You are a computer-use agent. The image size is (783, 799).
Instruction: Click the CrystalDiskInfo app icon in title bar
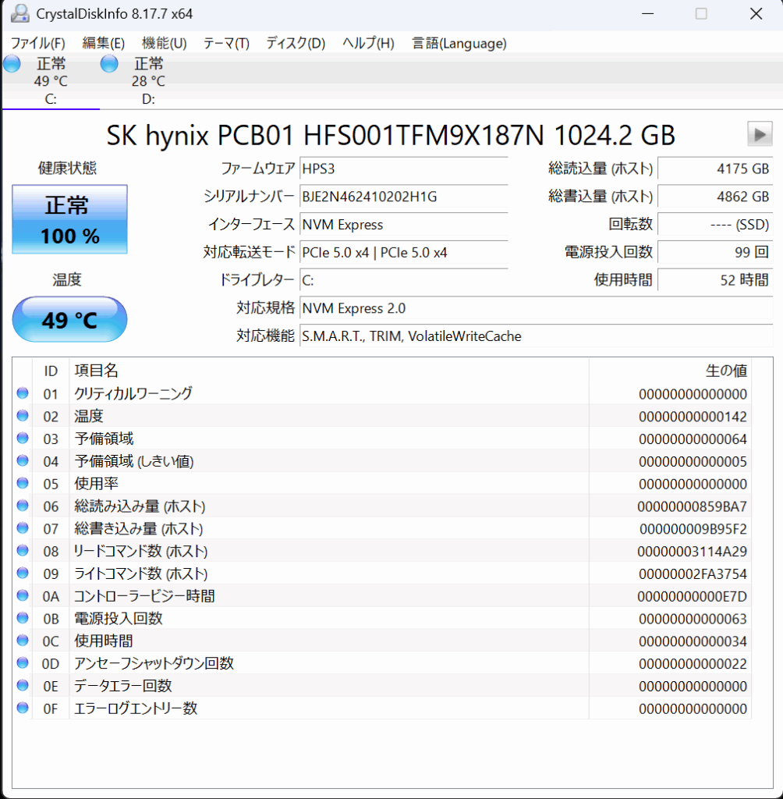tap(19, 13)
